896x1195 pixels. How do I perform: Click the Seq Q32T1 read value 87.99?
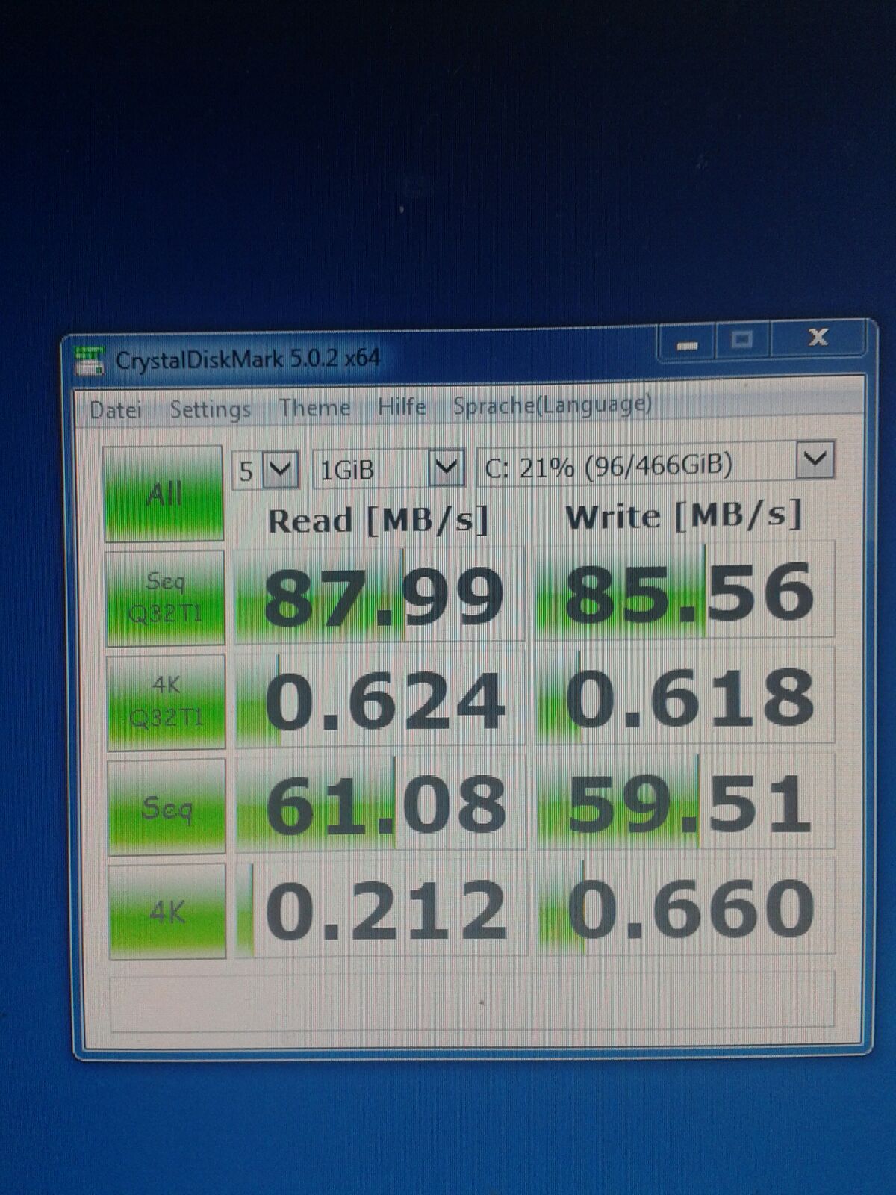[x=380, y=595]
